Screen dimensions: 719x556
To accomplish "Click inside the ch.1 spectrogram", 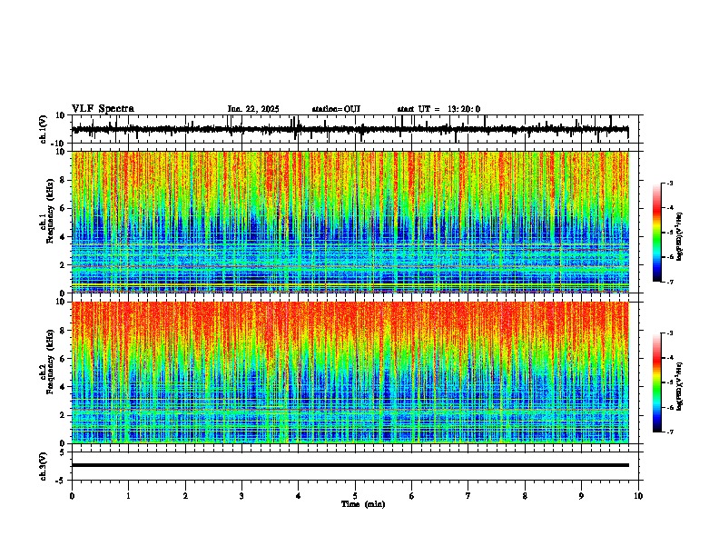I will point(350,222).
